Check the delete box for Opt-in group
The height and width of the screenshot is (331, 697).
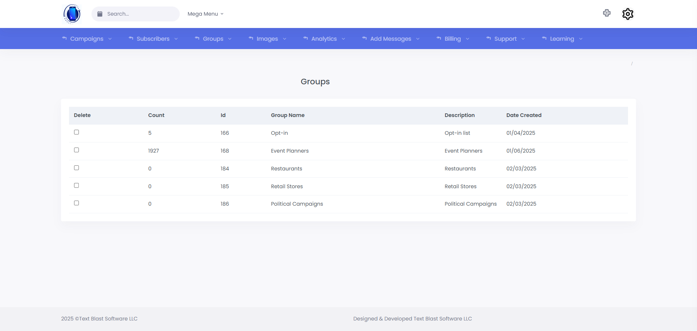point(76,132)
